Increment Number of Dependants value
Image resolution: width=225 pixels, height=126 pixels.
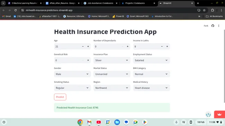(128, 46)
